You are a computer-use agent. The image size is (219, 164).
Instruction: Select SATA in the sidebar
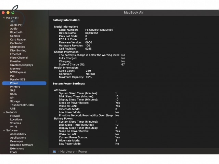click(13, 94)
